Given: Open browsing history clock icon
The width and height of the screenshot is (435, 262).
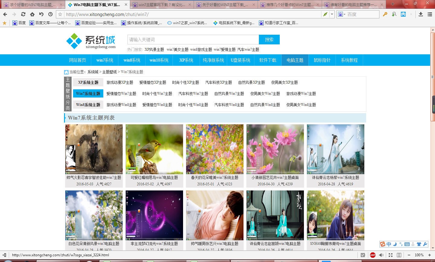Looking at the screenshot, I should [x=50, y=14].
